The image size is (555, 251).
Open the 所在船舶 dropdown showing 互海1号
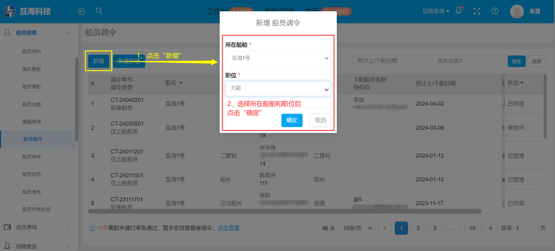pyautogui.click(x=278, y=58)
